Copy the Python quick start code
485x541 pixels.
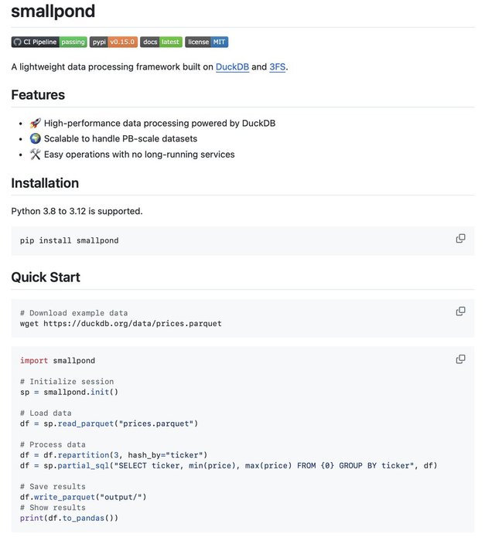460,359
